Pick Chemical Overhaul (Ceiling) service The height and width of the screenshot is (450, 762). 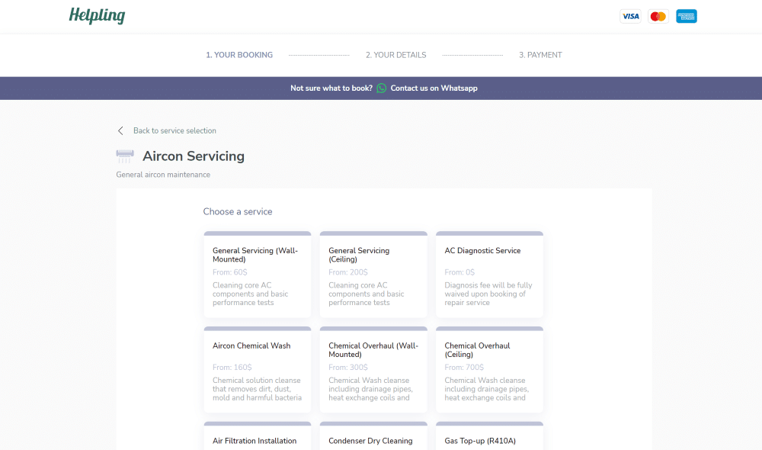click(x=489, y=371)
